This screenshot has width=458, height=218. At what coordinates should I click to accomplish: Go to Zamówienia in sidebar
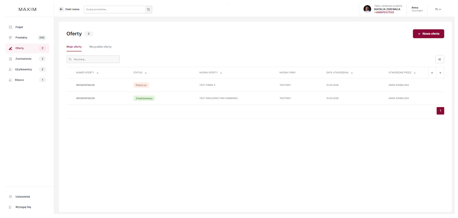click(23, 59)
